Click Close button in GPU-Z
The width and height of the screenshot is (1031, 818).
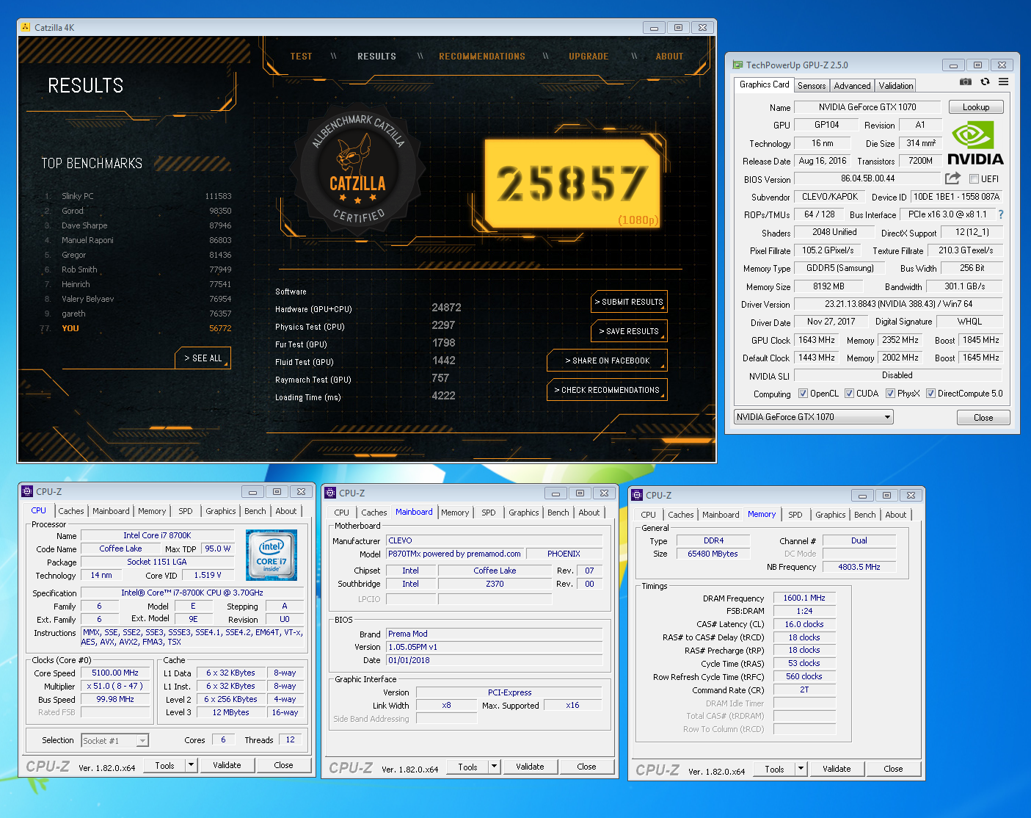click(983, 418)
